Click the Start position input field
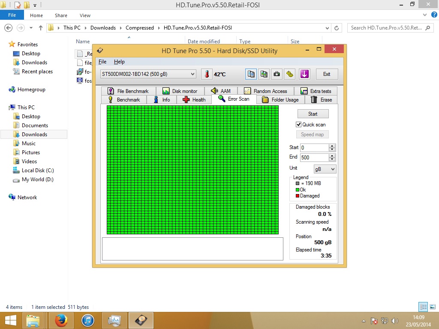Image resolution: width=439 pixels, height=329 pixels. click(x=314, y=148)
